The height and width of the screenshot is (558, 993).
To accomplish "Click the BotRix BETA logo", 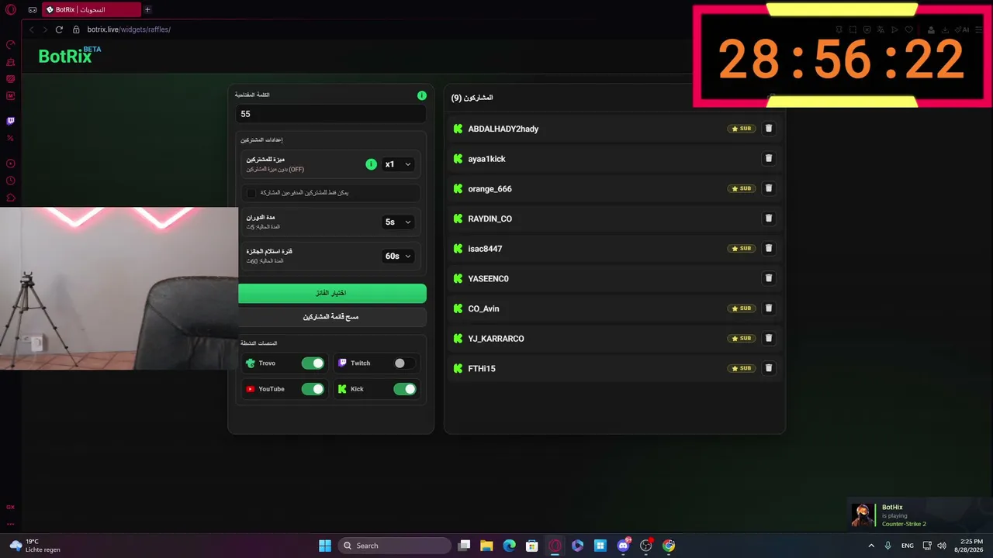I will point(70,55).
